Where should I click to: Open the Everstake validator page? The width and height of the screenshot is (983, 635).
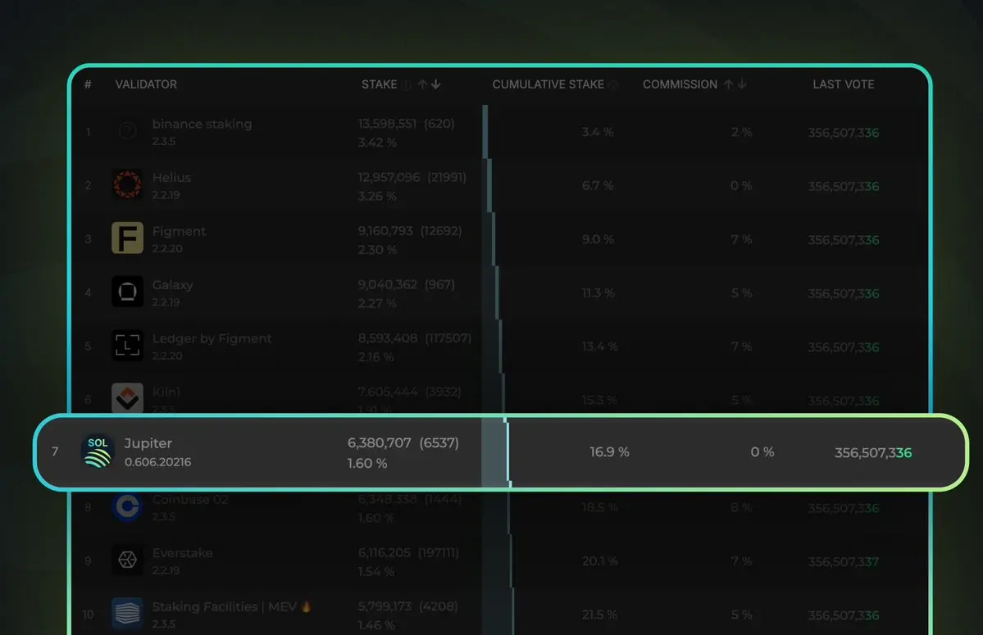(183, 553)
